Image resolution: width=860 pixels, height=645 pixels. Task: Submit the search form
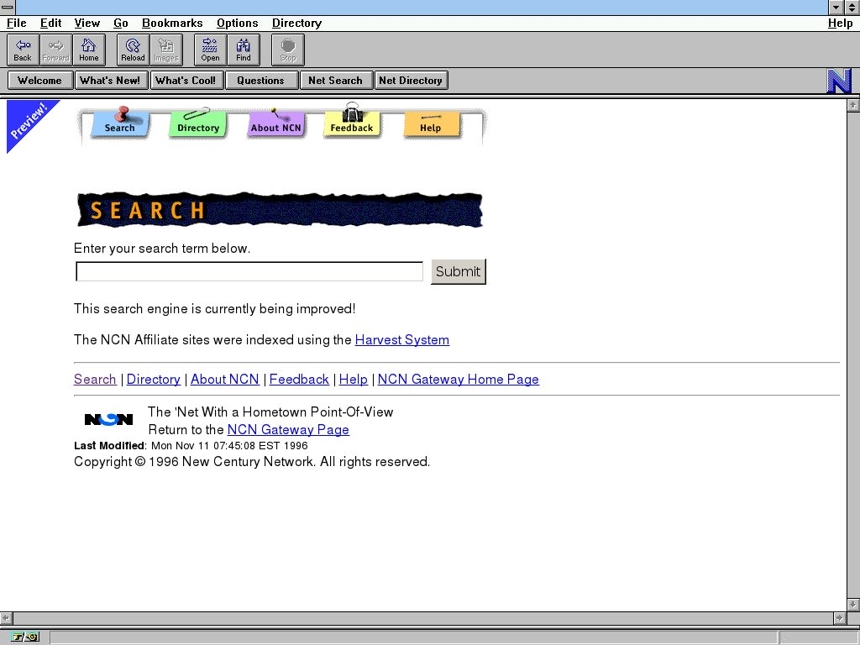coord(458,271)
